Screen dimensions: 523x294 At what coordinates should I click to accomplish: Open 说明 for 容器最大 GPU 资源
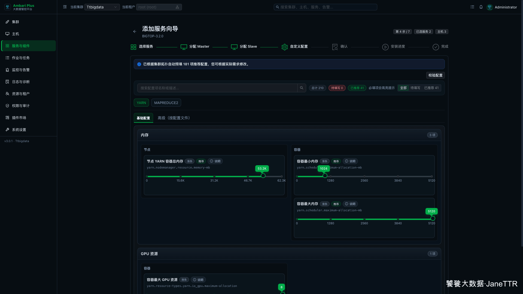tap(198, 280)
